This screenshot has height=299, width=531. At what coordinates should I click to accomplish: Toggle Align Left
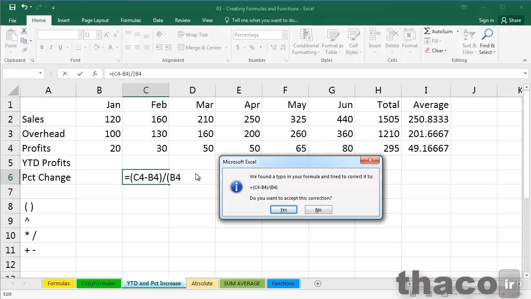[x=128, y=47]
